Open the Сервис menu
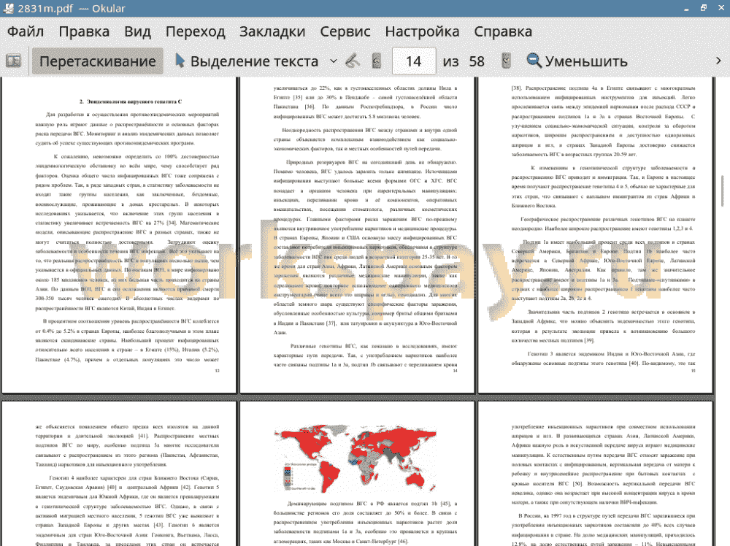 [345, 31]
